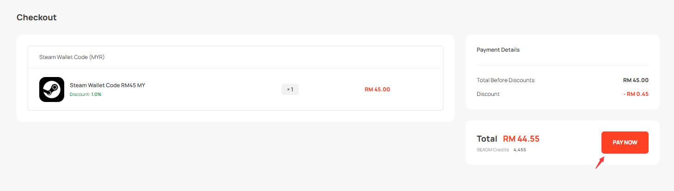The width and height of the screenshot is (674, 191).
Task: Click the teal Discount label under product name
Action: (x=79, y=95)
